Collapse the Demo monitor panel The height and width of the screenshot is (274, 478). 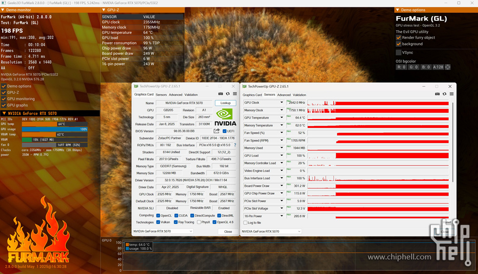click(x=3, y=10)
